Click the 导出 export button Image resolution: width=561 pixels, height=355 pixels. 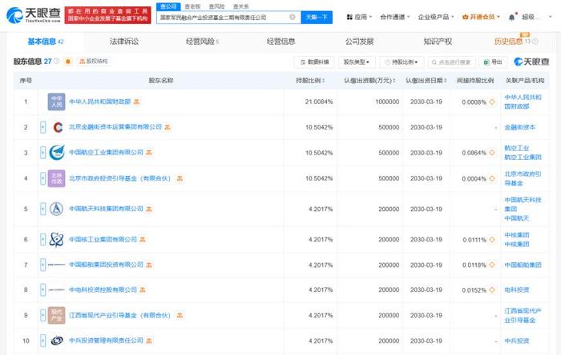click(x=493, y=62)
